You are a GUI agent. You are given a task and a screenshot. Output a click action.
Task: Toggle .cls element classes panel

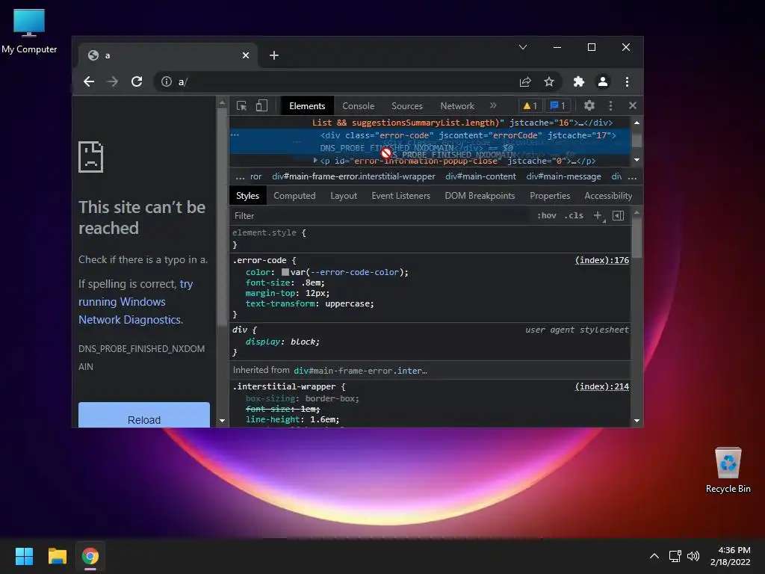[x=574, y=215]
